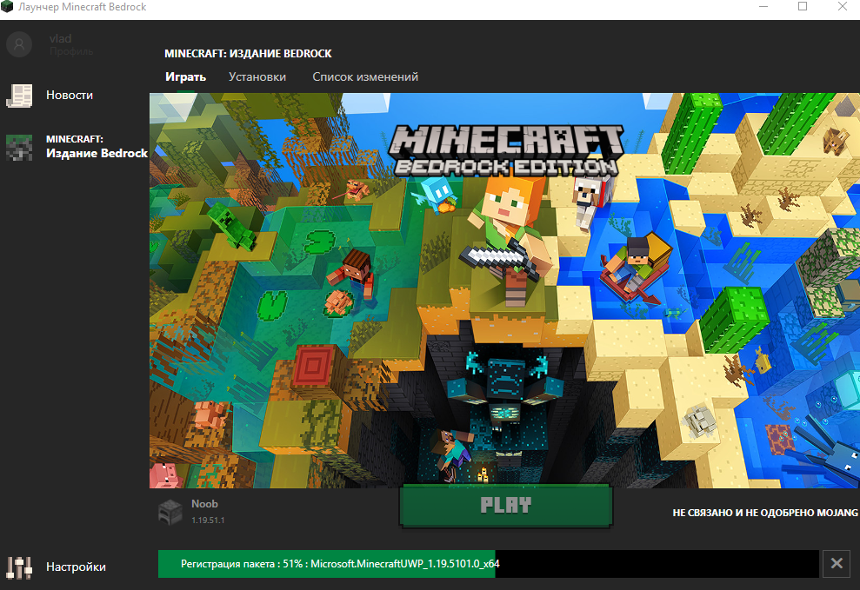Open the vlad profile name

[60, 39]
